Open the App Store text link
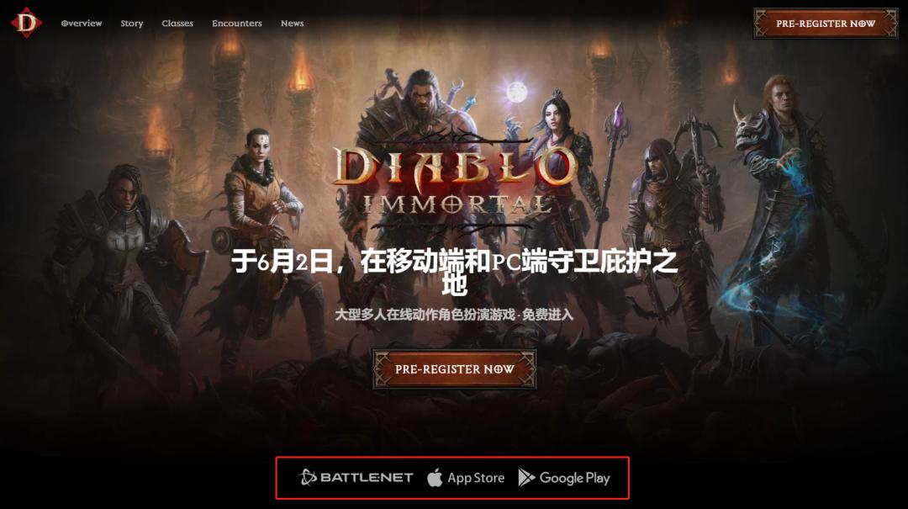This screenshot has height=509, width=908. [x=475, y=478]
